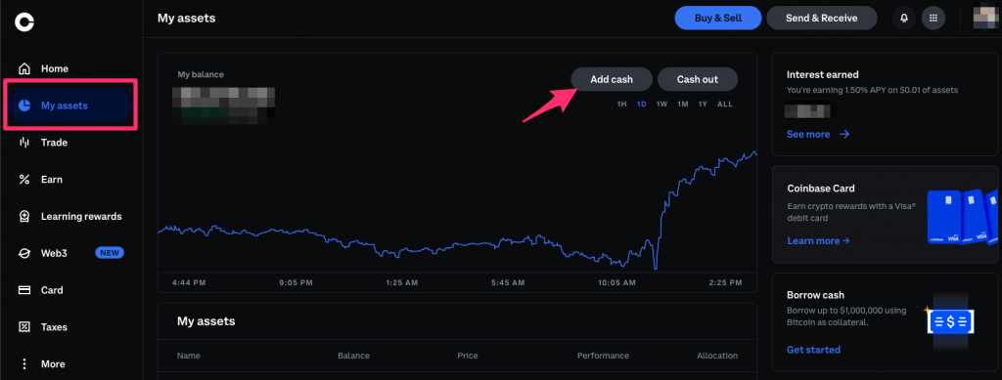Click Get started under Borrow cash

point(813,350)
